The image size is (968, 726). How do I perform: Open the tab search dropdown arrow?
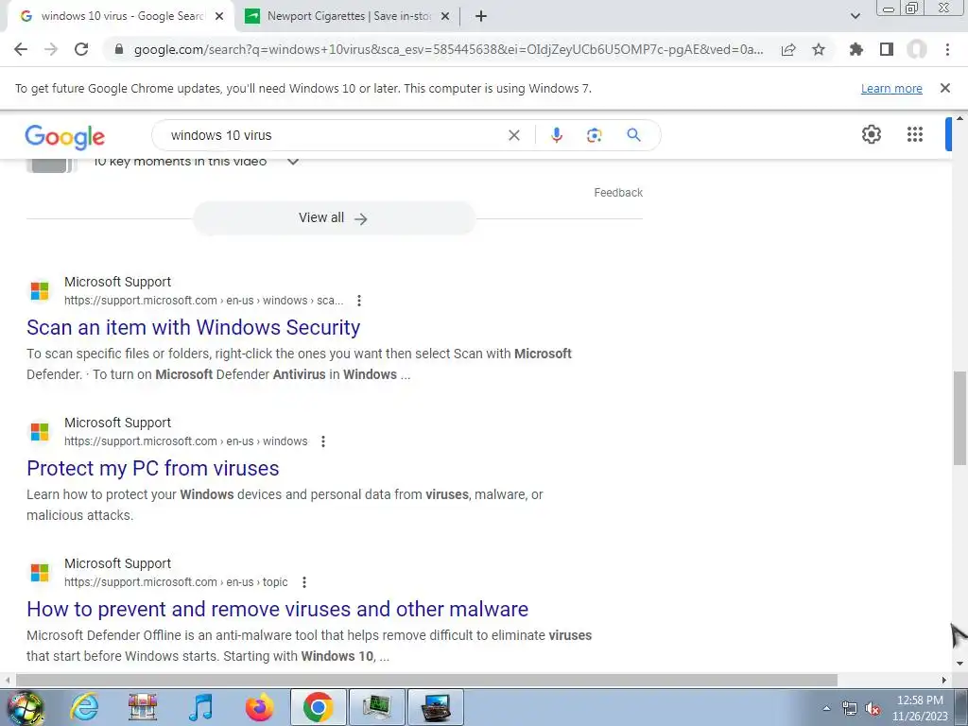[x=855, y=16]
